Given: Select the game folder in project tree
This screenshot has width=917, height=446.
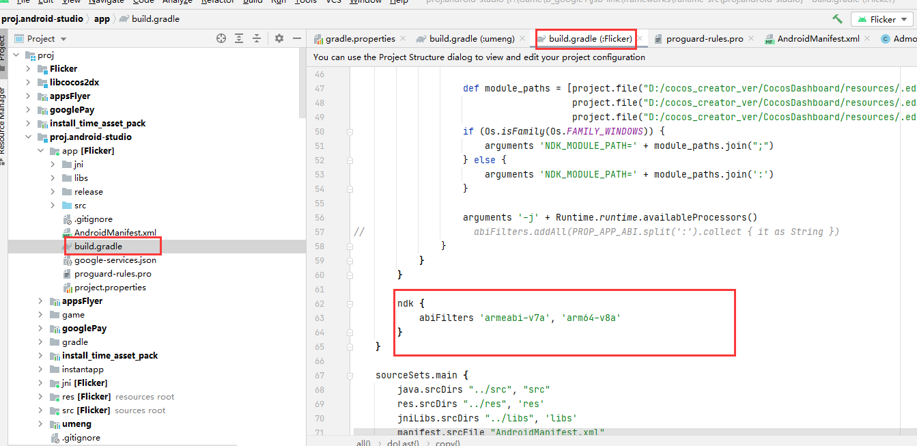Looking at the screenshot, I should (x=73, y=315).
